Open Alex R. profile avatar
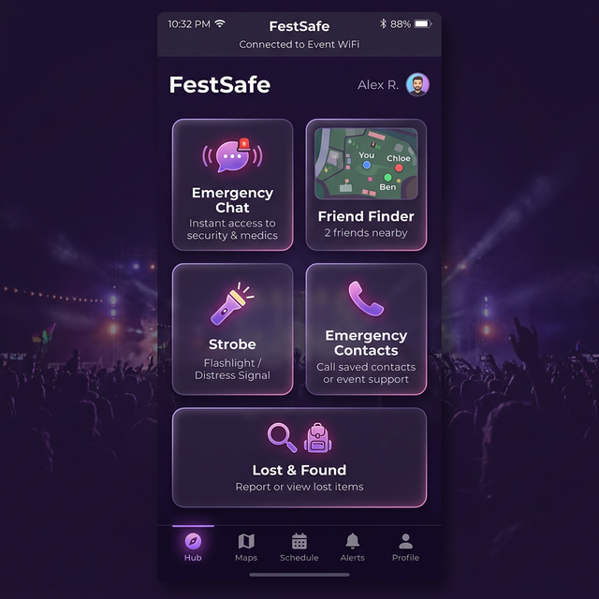This screenshot has width=599, height=599. (417, 84)
